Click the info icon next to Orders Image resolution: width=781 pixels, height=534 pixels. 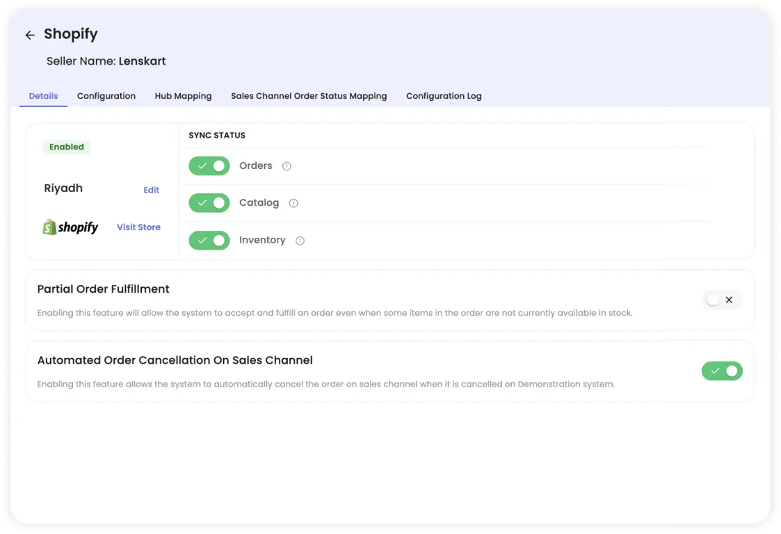[287, 166]
